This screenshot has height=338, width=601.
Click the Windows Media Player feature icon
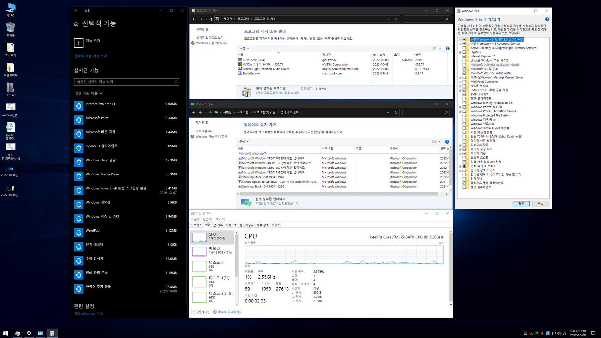[x=78, y=176]
